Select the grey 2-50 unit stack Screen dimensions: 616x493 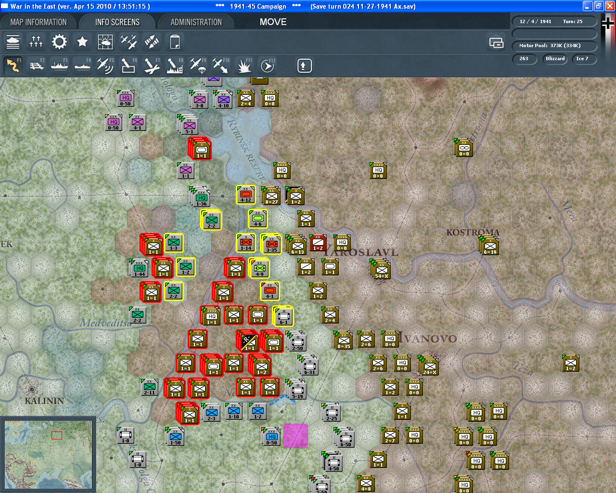click(296, 341)
